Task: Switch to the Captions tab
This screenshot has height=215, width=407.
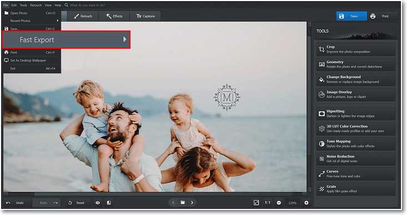Action: click(145, 16)
